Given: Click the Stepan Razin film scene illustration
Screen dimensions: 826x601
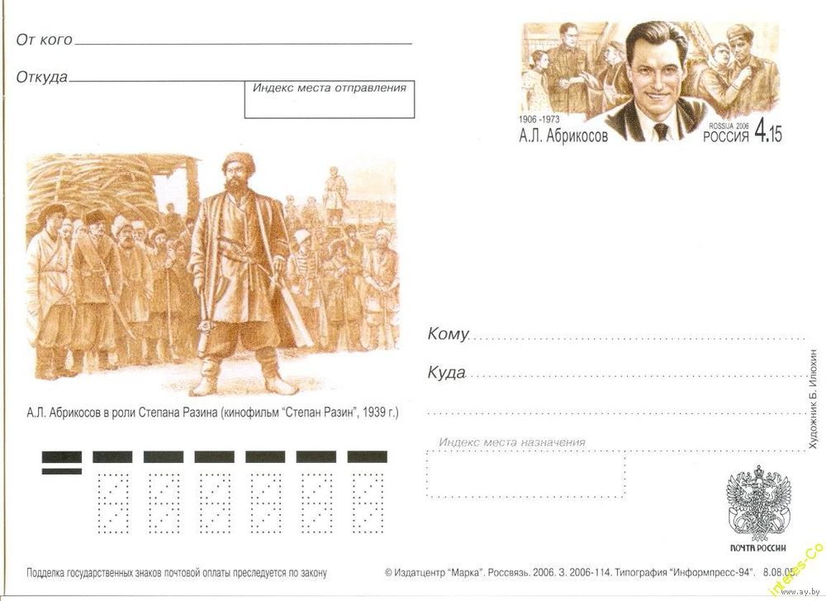Looking at the screenshot, I should point(213,274).
